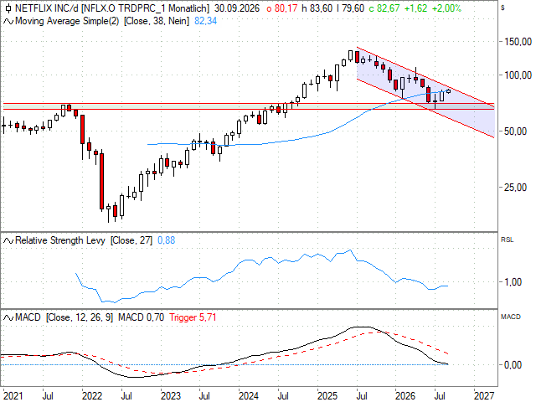This screenshot has height=402, width=536.
Task: Click the 2022 time axis label
Action: (92, 396)
